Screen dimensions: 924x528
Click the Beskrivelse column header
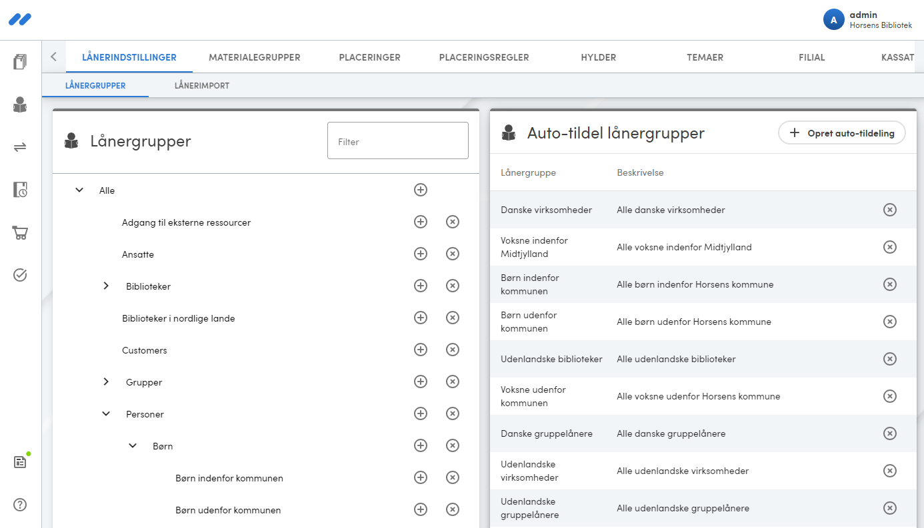(x=640, y=172)
